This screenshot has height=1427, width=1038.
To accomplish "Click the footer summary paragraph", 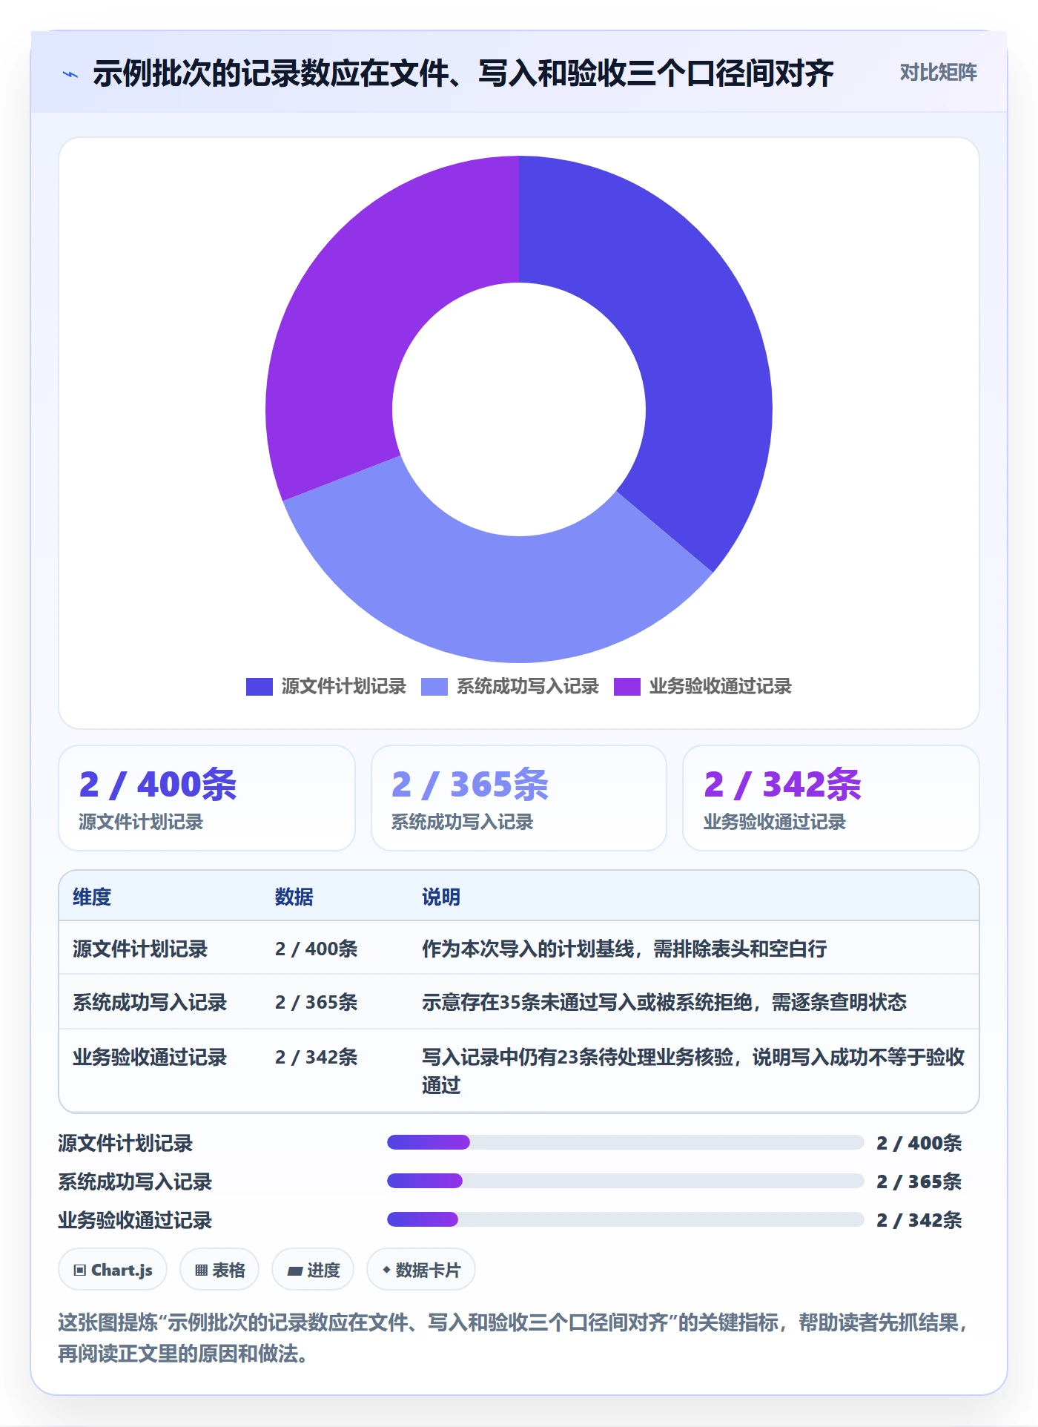I will (514, 1338).
